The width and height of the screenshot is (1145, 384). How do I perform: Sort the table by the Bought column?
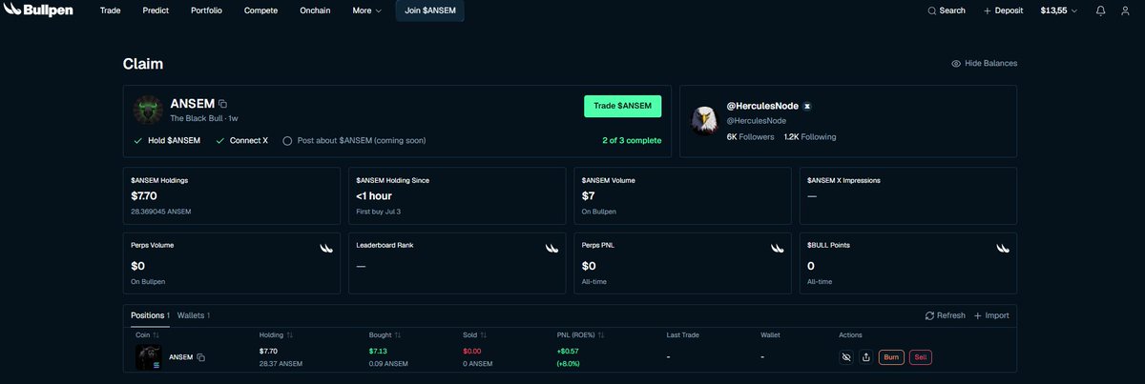(x=385, y=335)
